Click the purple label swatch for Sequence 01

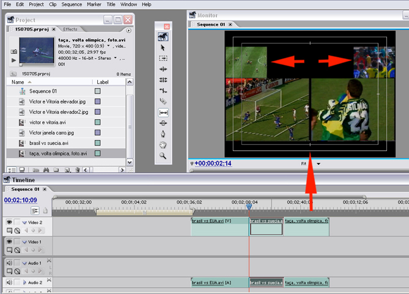point(97,91)
